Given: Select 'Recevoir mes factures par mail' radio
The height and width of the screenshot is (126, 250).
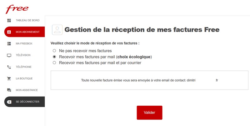Looking at the screenshot, I should coord(54,57).
